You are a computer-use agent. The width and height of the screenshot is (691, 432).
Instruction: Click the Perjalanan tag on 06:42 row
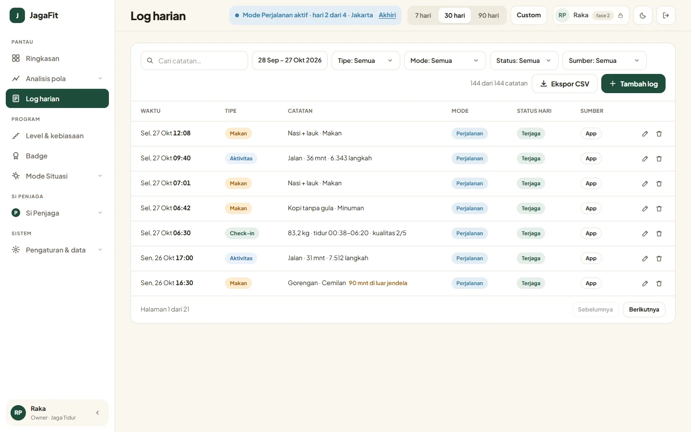click(x=470, y=209)
